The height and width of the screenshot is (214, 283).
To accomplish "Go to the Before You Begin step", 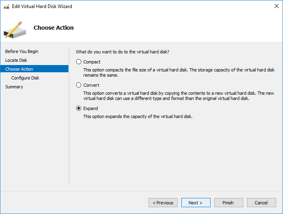I will (22, 51).
